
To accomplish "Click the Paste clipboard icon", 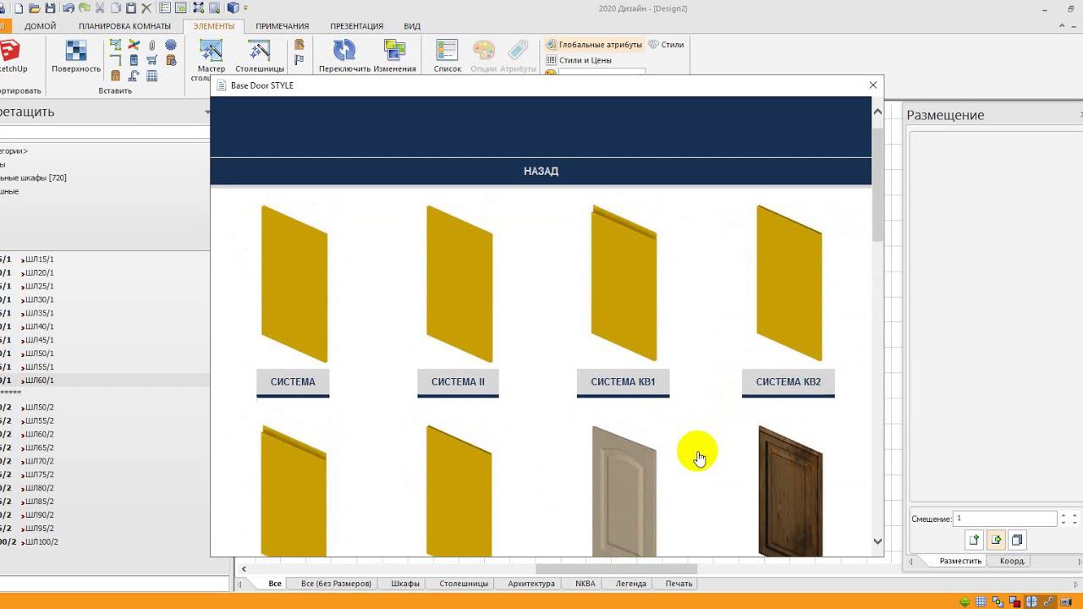I will coord(131,8).
